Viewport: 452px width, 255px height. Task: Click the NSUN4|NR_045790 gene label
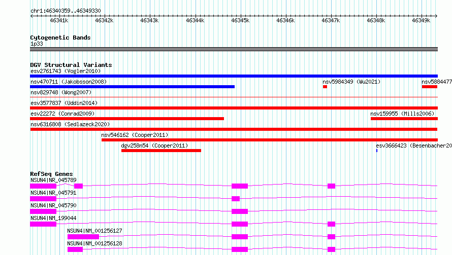[x=53, y=205]
